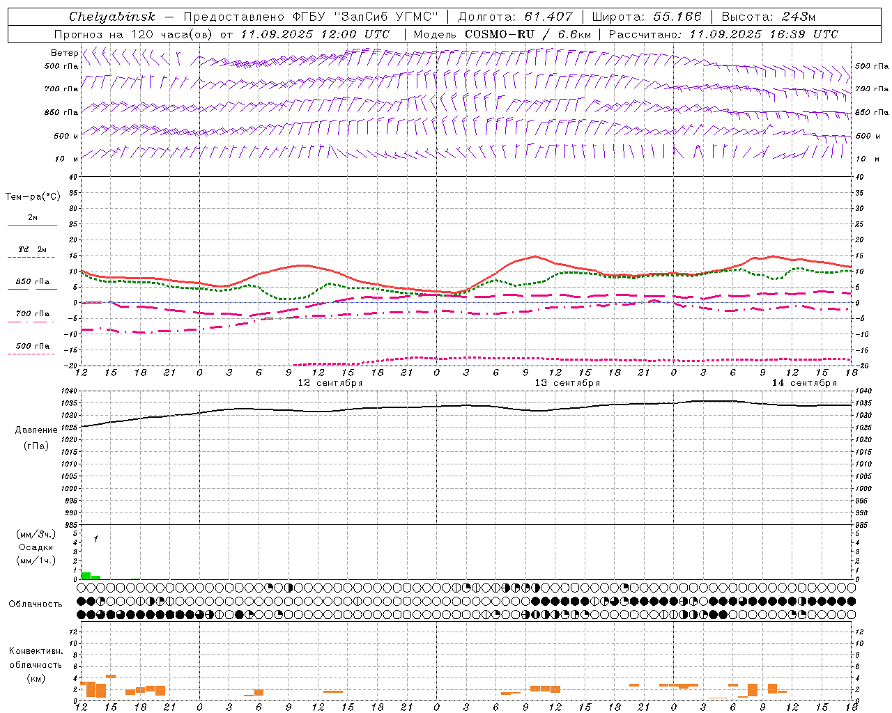The width and height of the screenshot is (892, 713).
Task: Click the 12 сентября date label
Action: tap(330, 383)
